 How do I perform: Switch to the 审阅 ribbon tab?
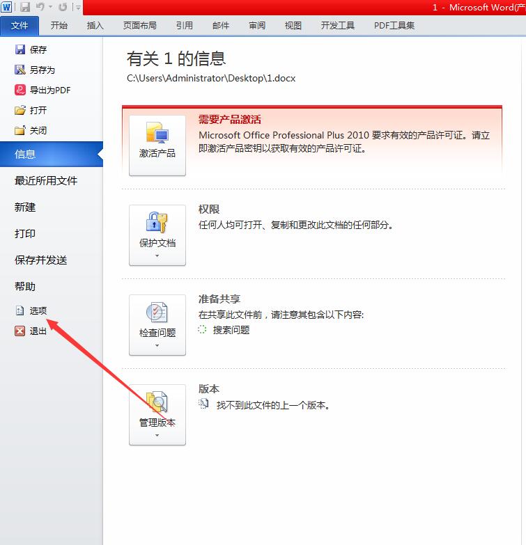(257, 25)
